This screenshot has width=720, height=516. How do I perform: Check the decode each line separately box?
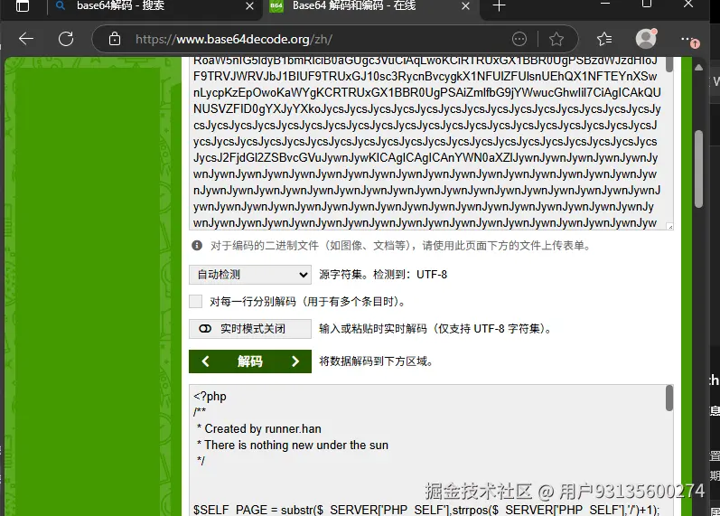(x=196, y=302)
